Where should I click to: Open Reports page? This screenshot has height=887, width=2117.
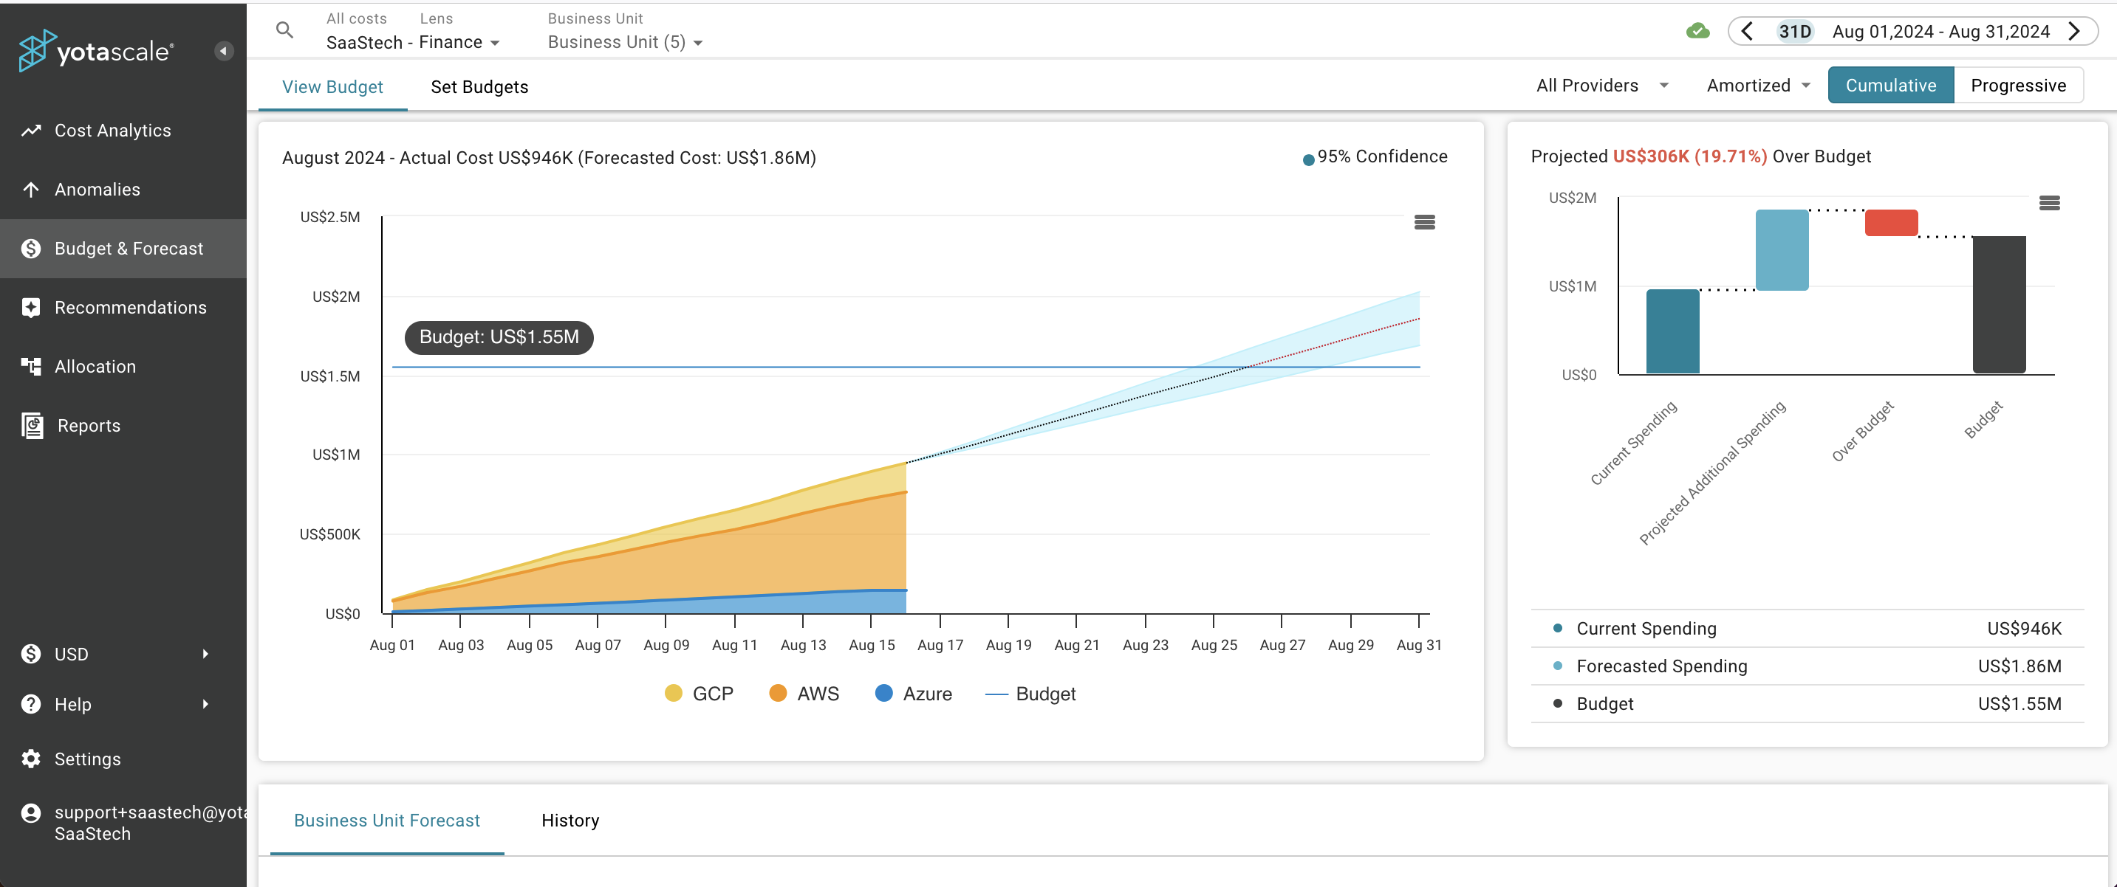click(123, 426)
